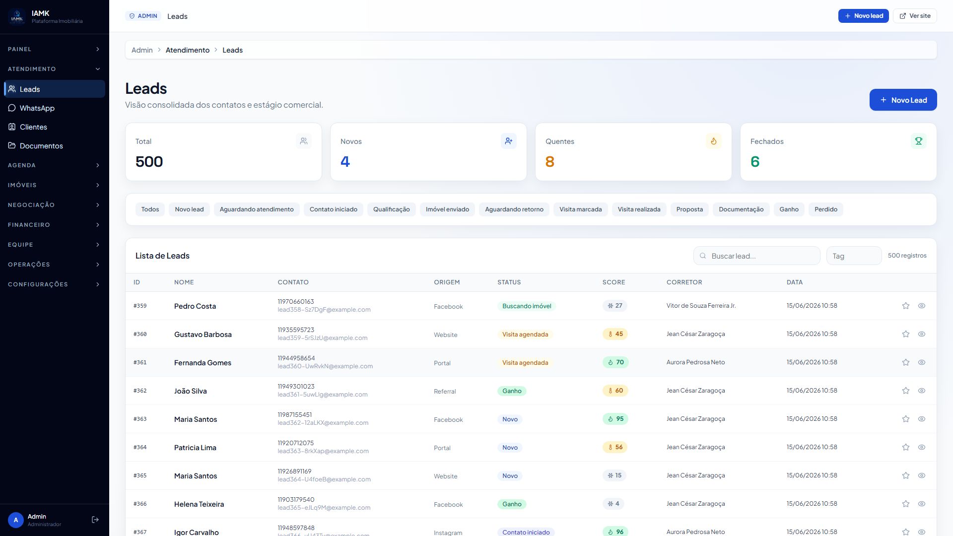Viewport: 953px width, 536px height.
Task: Click the SCORE column header
Action: click(x=613, y=282)
